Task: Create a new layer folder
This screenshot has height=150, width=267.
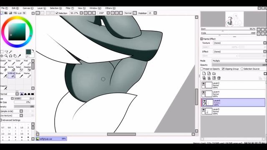Action: 214,73
